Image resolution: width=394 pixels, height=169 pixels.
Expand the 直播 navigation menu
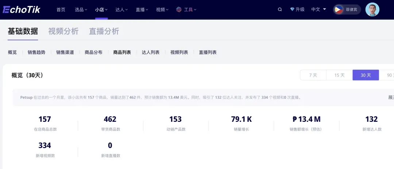pos(142,9)
